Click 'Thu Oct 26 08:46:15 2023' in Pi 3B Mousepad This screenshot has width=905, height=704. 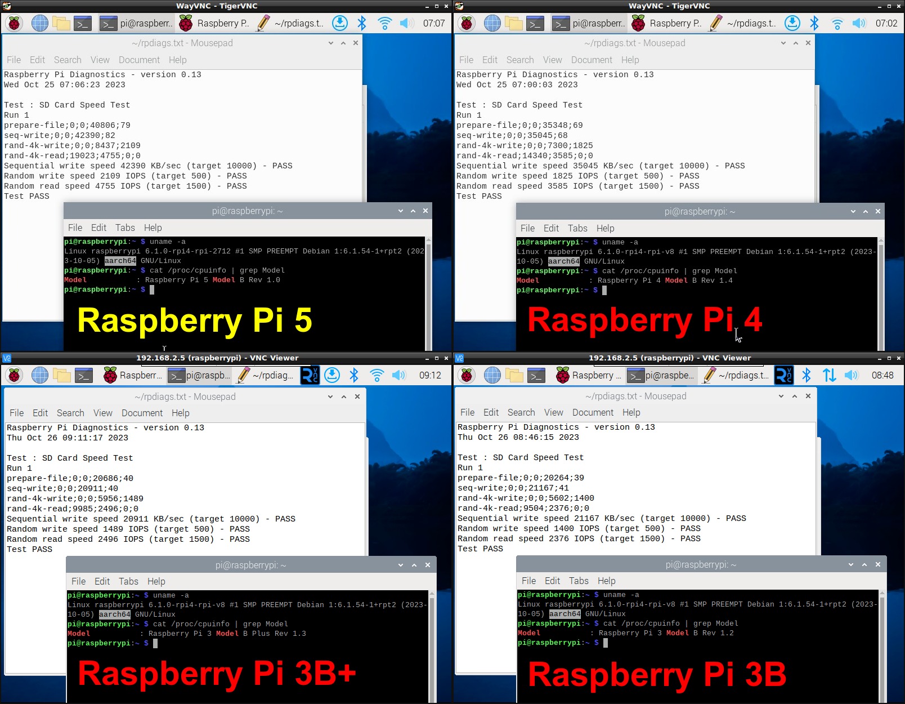coord(518,437)
